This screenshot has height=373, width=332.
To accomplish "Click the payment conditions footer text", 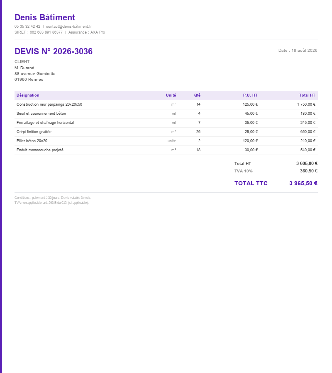I will click(53, 198).
